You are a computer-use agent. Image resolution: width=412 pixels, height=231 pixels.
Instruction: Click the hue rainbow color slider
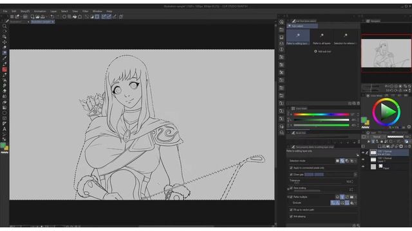click(x=321, y=114)
